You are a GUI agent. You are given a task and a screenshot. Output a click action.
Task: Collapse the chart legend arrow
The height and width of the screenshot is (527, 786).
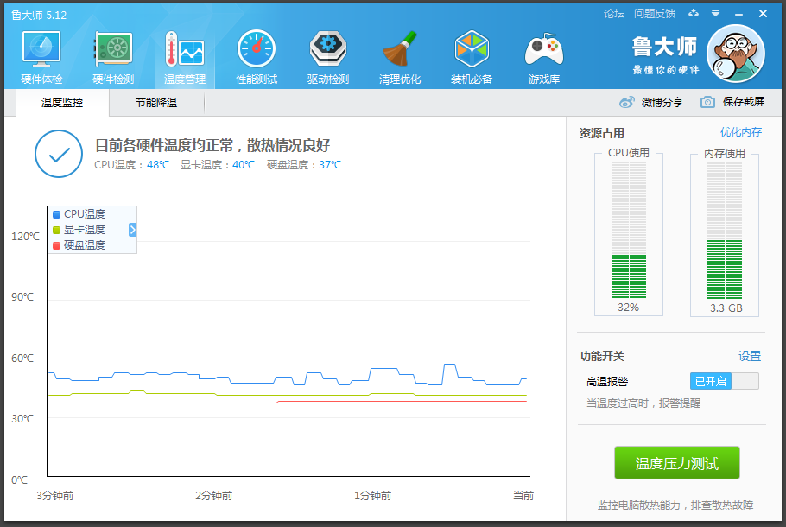coord(132,230)
